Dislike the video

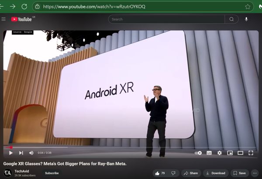[x=173, y=173]
